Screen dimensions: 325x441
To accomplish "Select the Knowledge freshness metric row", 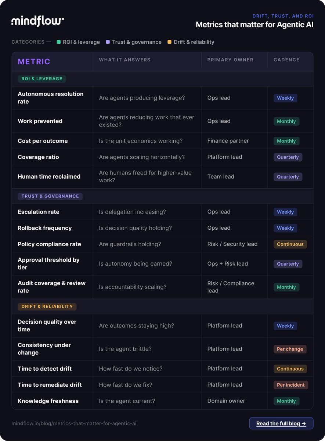I will (162, 401).
